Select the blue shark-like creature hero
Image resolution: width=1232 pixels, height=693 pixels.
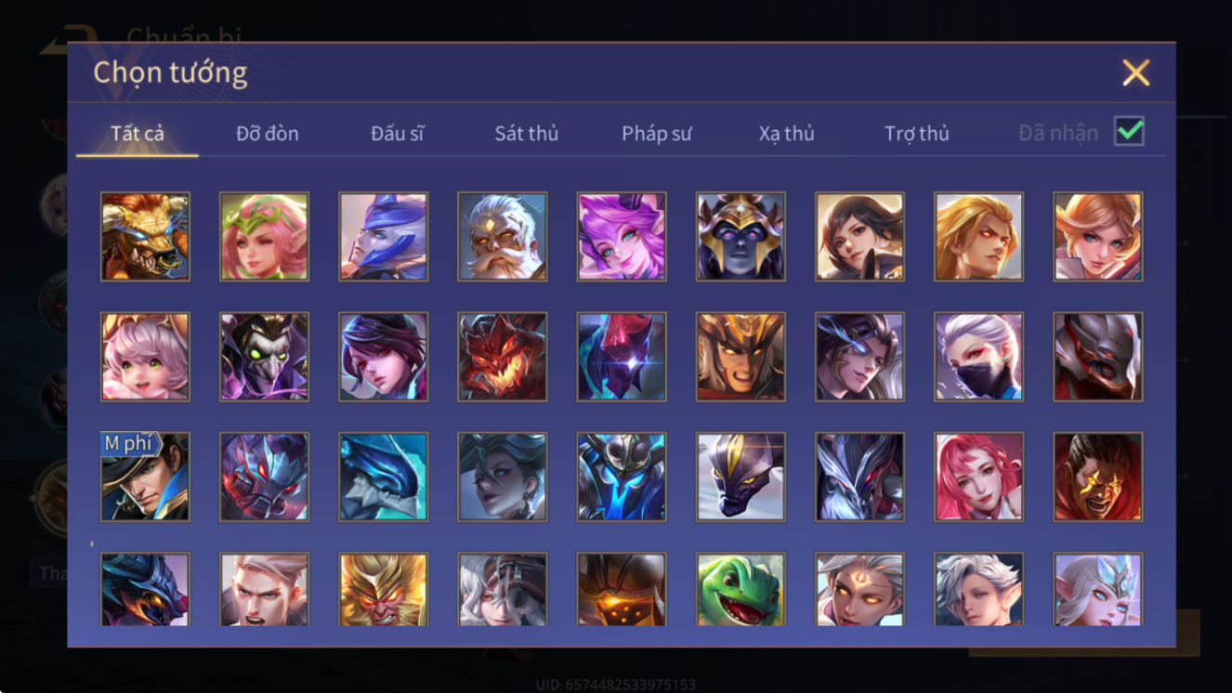(383, 477)
